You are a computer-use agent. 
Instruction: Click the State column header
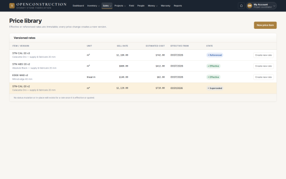(x=210, y=46)
